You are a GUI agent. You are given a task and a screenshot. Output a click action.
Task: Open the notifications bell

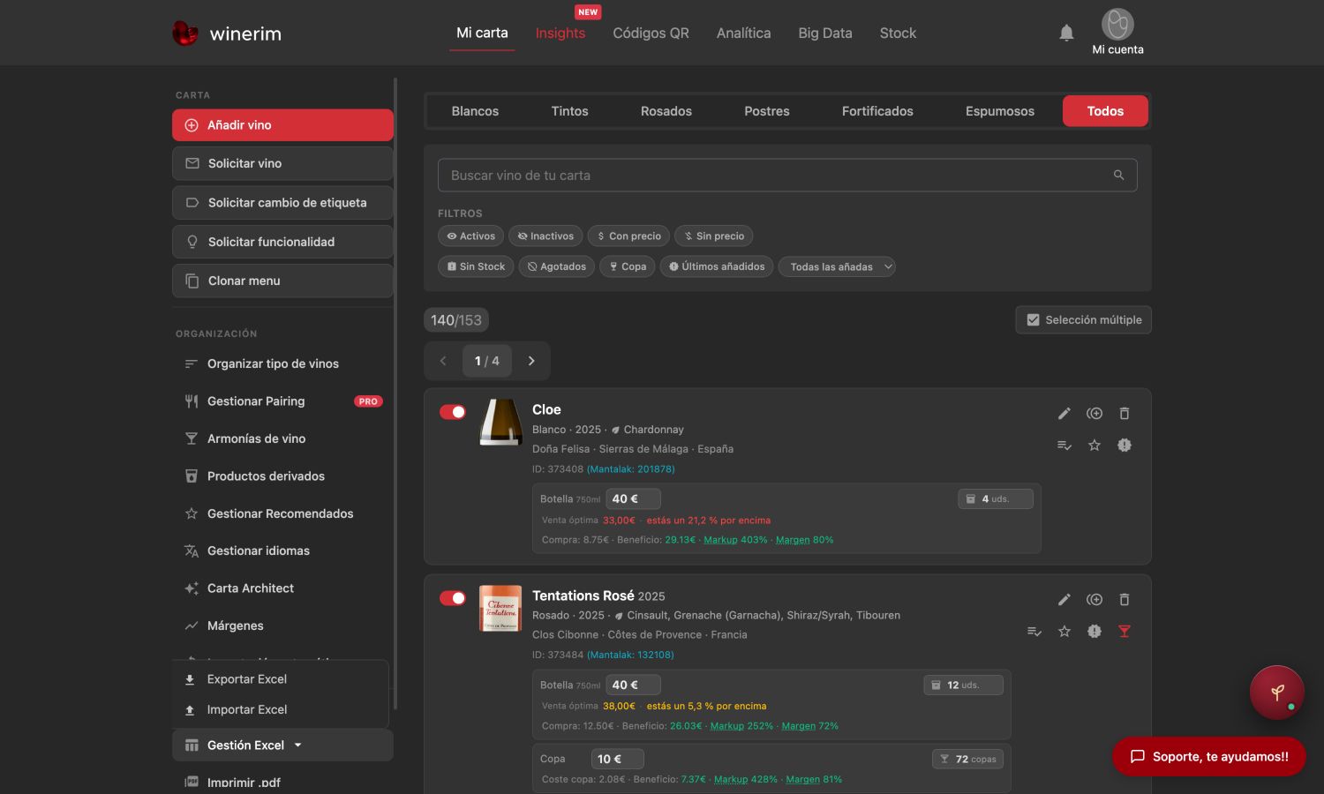1066,33
